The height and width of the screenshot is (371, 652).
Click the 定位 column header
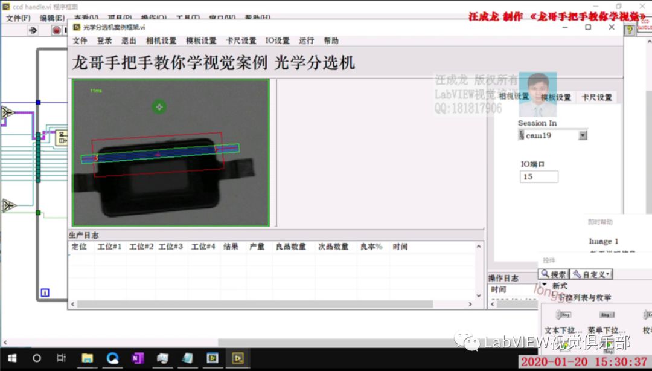point(79,247)
